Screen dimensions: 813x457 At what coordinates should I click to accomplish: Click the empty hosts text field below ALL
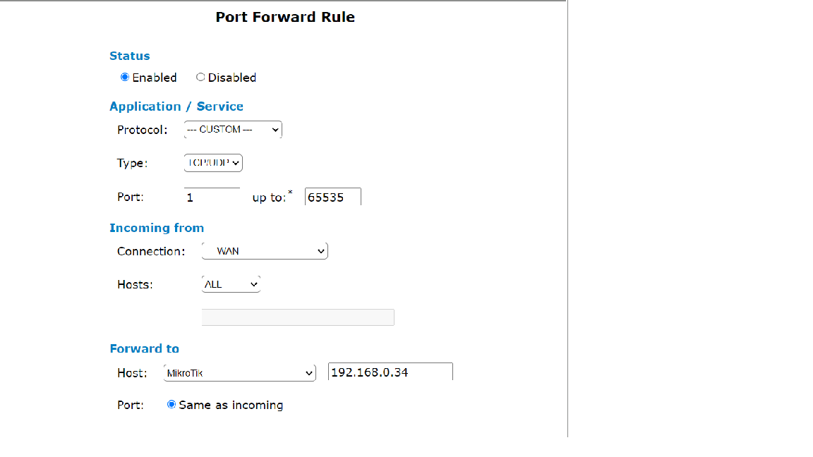coord(297,317)
